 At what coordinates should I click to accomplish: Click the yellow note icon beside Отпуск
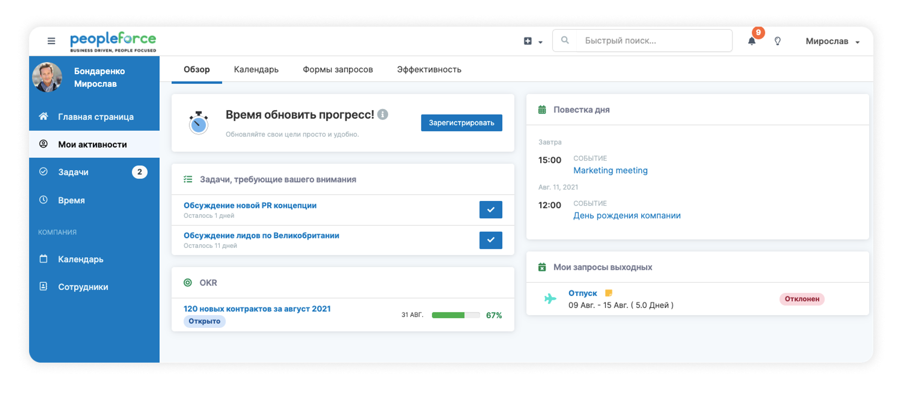609,293
